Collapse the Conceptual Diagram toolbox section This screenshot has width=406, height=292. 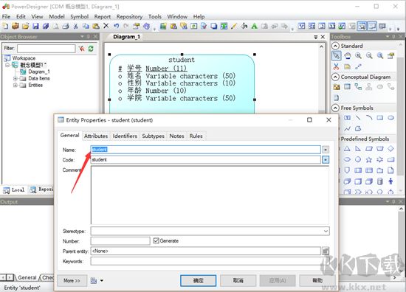pos(335,77)
